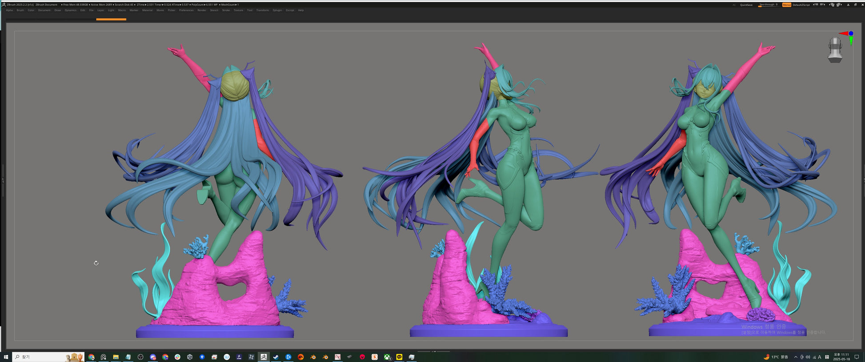Open the Zplugin menu
The width and height of the screenshot is (865, 362).
[277, 10]
